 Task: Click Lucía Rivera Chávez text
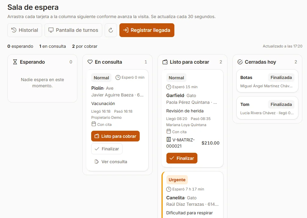258,113
